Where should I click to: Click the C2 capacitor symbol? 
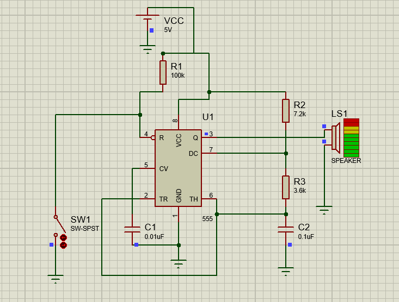coord(286,230)
